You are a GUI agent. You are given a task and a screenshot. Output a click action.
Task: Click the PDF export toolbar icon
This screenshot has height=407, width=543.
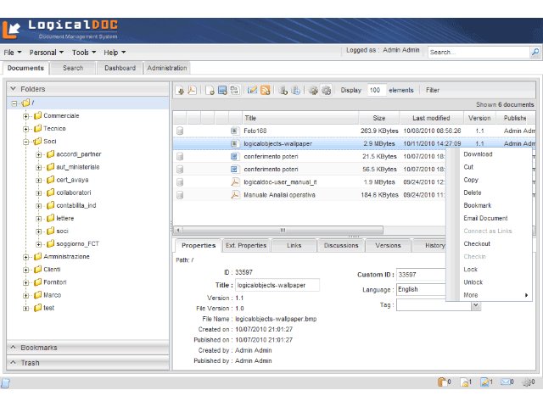point(192,91)
